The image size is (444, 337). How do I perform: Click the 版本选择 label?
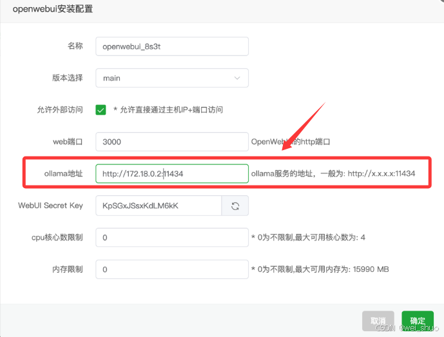(x=68, y=78)
